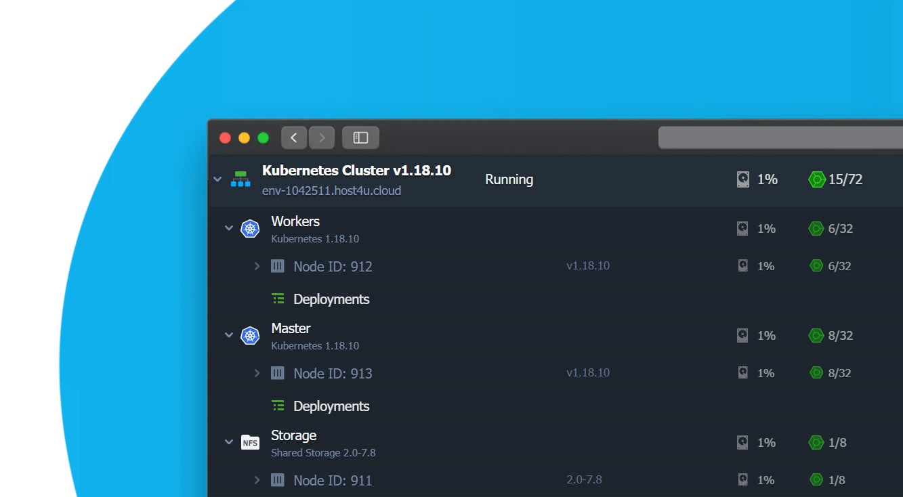Click Kubernetes 1.18.10 subtitle under Master
Viewport: 903px width, 497px height.
pos(315,345)
